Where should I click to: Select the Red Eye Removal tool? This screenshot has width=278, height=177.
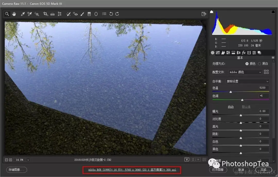tap(75, 14)
